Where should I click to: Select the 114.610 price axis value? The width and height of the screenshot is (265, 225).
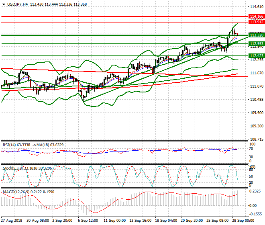tap(257, 7)
